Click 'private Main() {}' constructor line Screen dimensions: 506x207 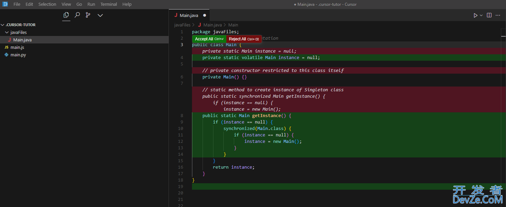225,77
